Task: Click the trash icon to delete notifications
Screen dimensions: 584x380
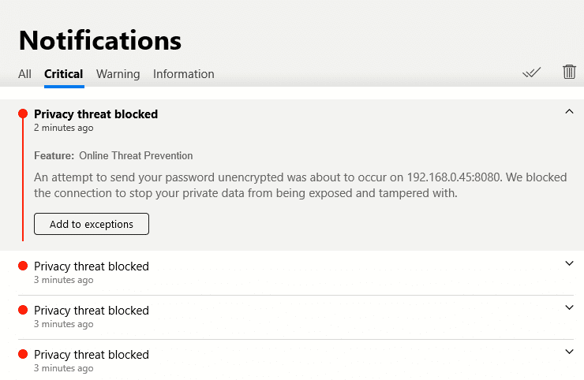Action: (569, 72)
